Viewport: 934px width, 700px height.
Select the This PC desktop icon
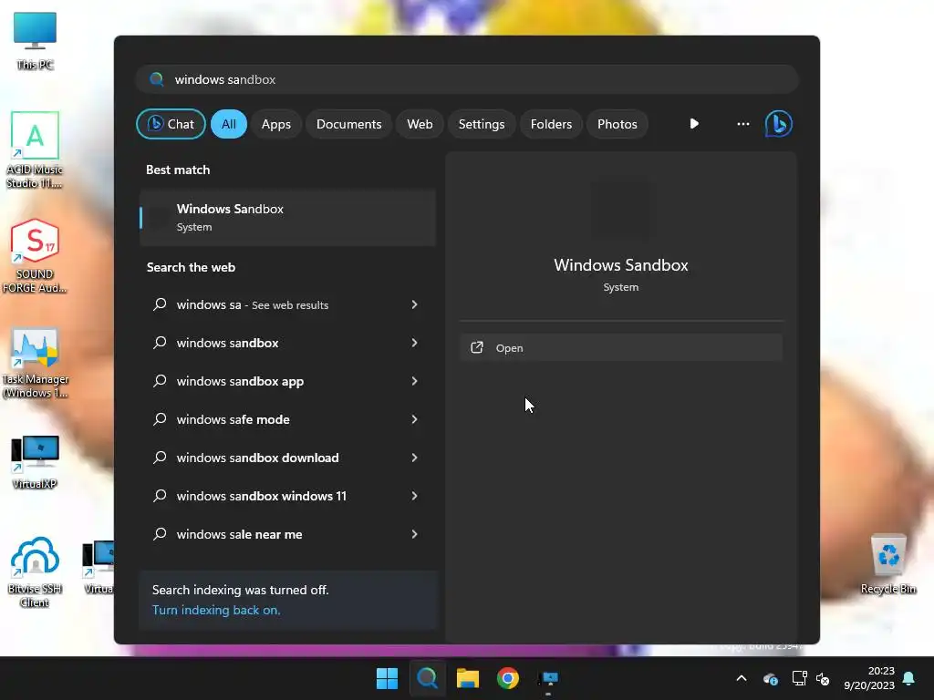pos(36,40)
